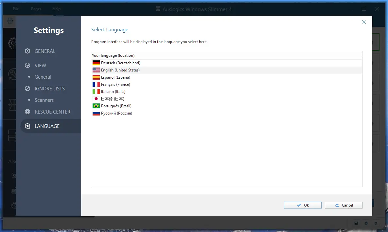Image resolution: width=388 pixels, height=232 pixels.
Task: Click the RESCUE CENTER lifebuoy icon
Action: tap(27, 112)
